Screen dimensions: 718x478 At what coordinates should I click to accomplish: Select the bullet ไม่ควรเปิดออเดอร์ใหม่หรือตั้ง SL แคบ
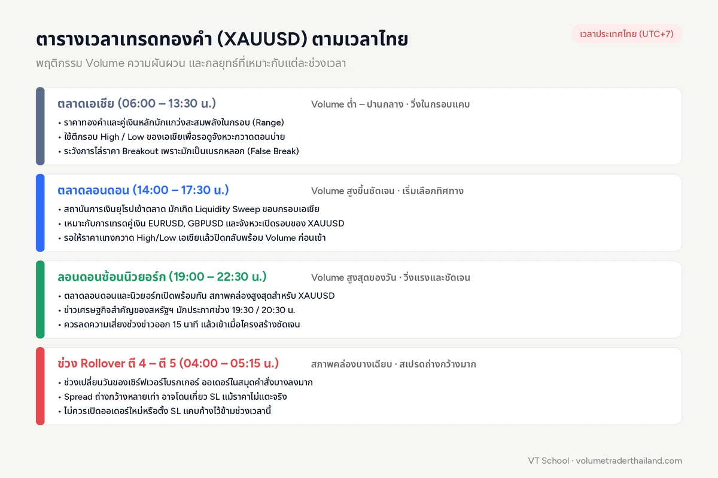(x=165, y=411)
